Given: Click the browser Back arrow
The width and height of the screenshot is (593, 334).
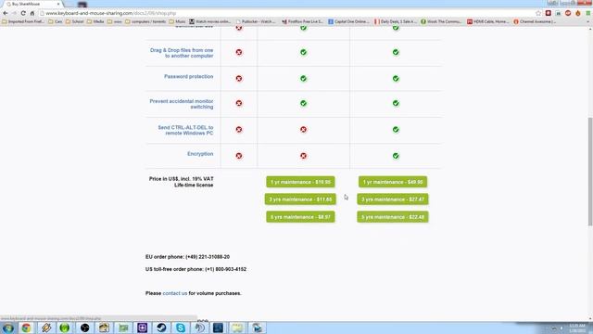Looking at the screenshot, I should (x=6, y=13).
